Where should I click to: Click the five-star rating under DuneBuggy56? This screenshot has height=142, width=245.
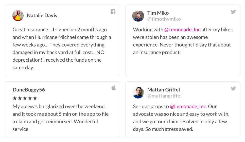[25, 98]
